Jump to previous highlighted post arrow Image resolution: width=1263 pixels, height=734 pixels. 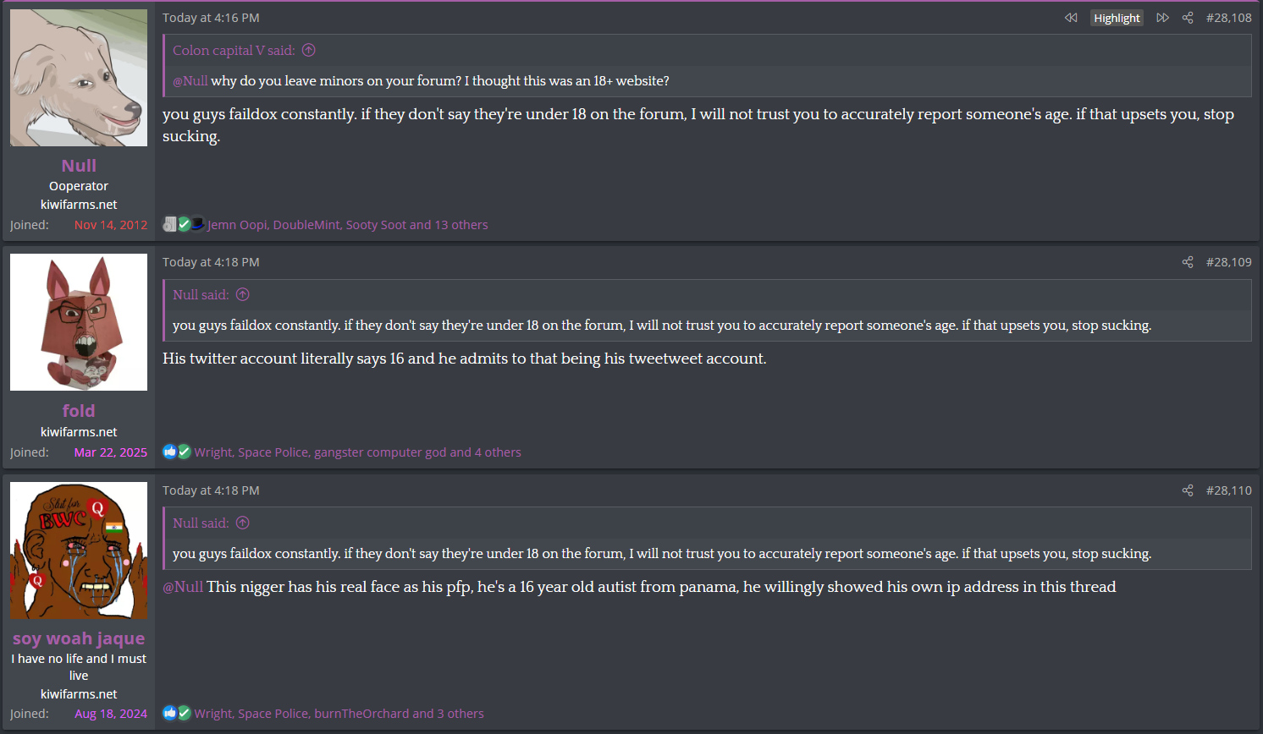[1071, 18]
